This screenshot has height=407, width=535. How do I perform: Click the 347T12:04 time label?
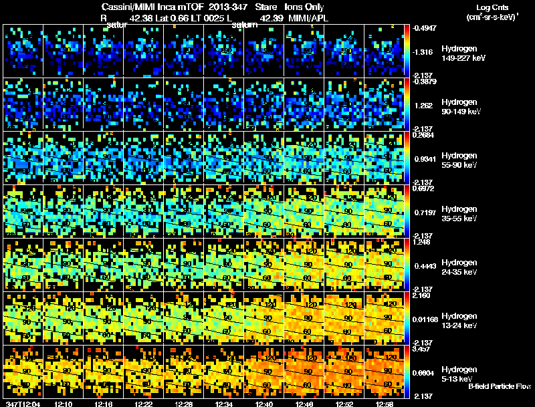point(23,404)
